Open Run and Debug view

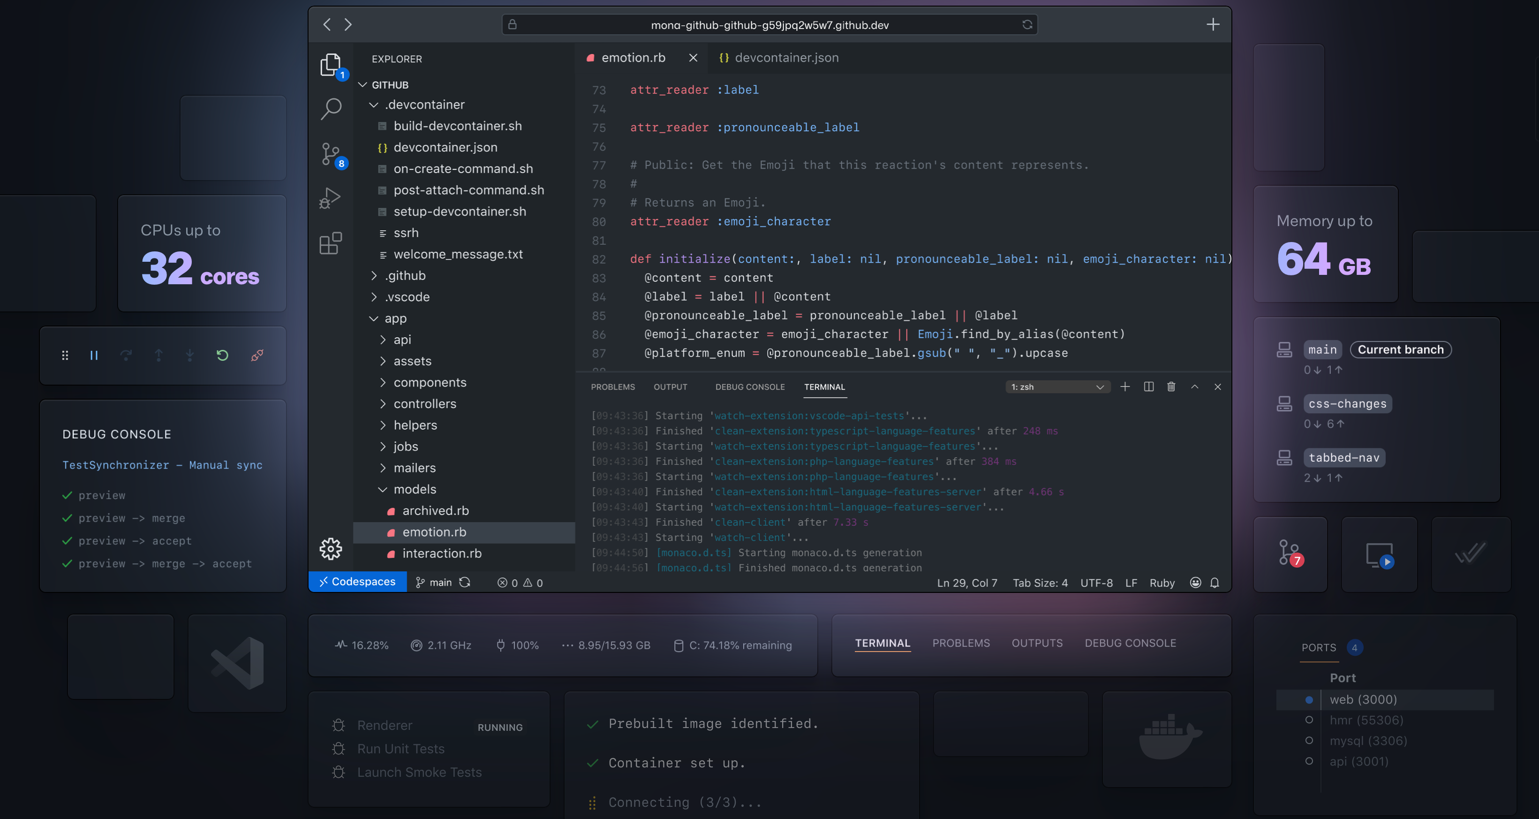[331, 198]
